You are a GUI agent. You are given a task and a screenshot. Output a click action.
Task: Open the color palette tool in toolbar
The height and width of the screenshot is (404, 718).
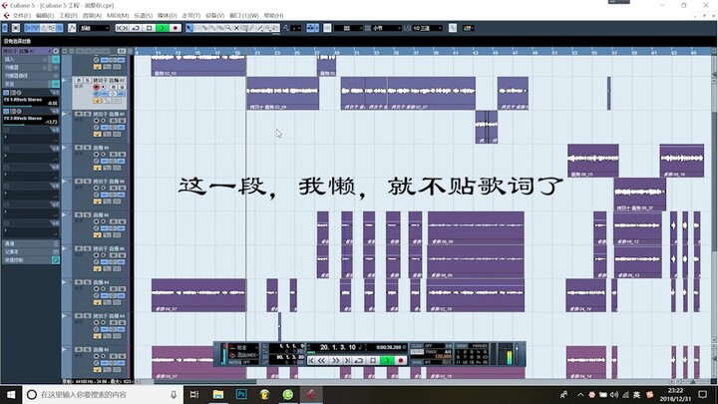[x=468, y=28]
